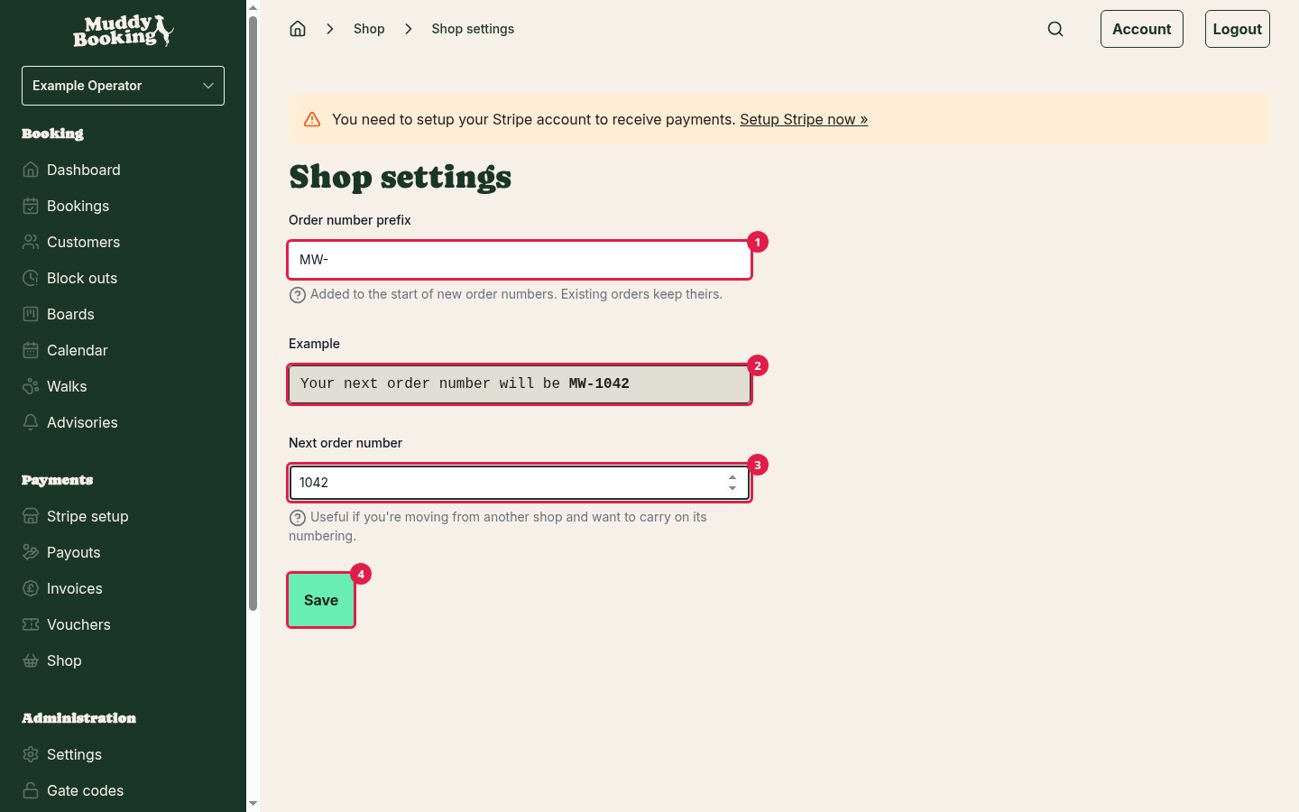Click the Shop breadcrumb link
This screenshot has height=812, width=1299.
(369, 29)
